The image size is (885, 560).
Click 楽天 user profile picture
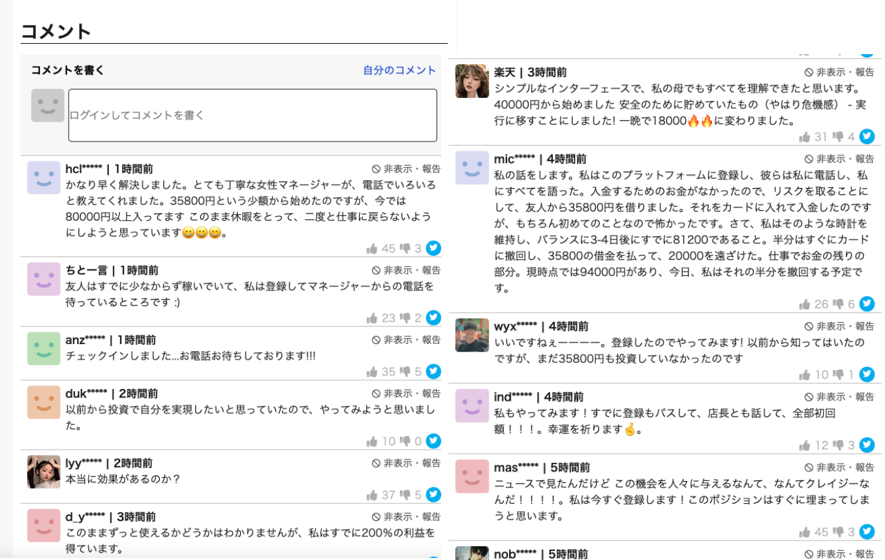click(472, 81)
